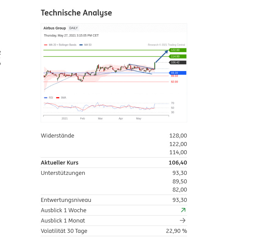Click the RSI legend entry

tap(49, 98)
